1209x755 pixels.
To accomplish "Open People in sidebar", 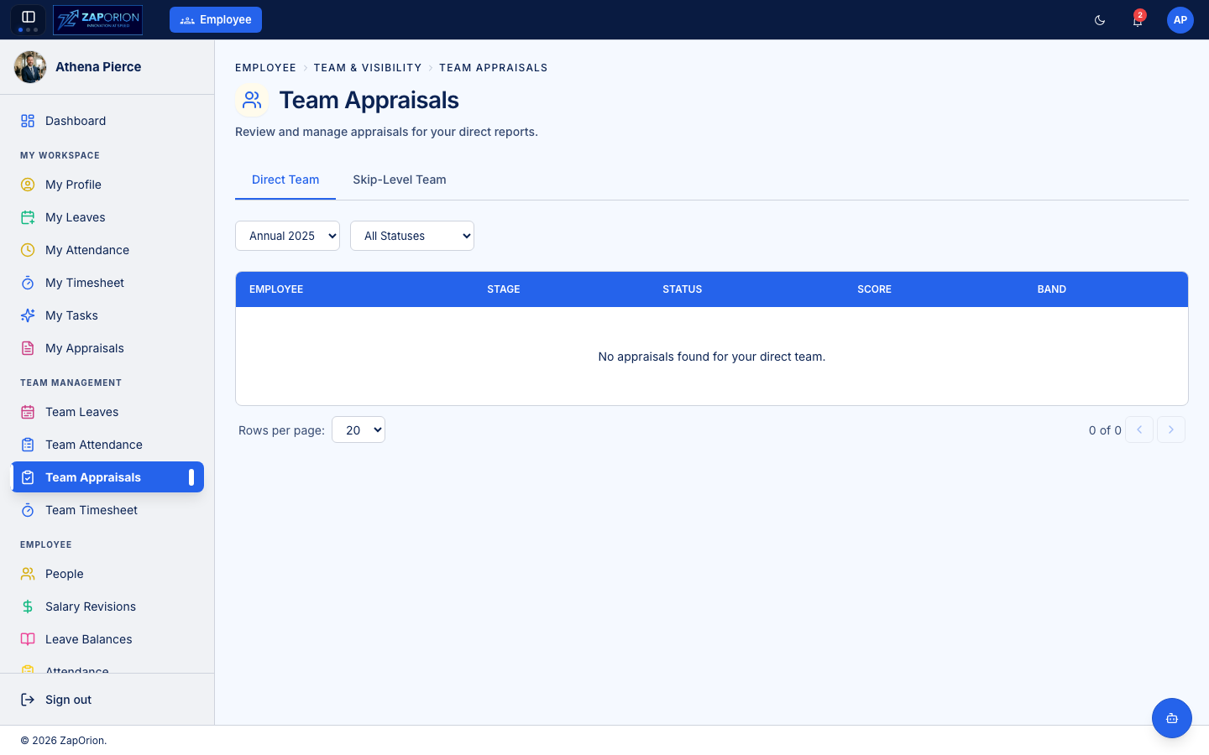I will (x=107, y=574).
